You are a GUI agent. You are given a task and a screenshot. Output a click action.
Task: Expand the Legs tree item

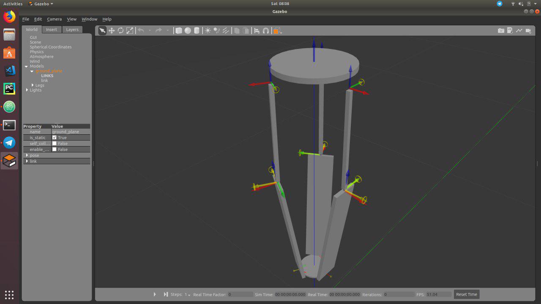(33, 85)
